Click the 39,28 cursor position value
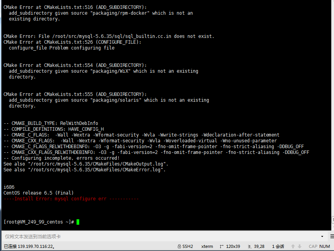 tap(259, 246)
